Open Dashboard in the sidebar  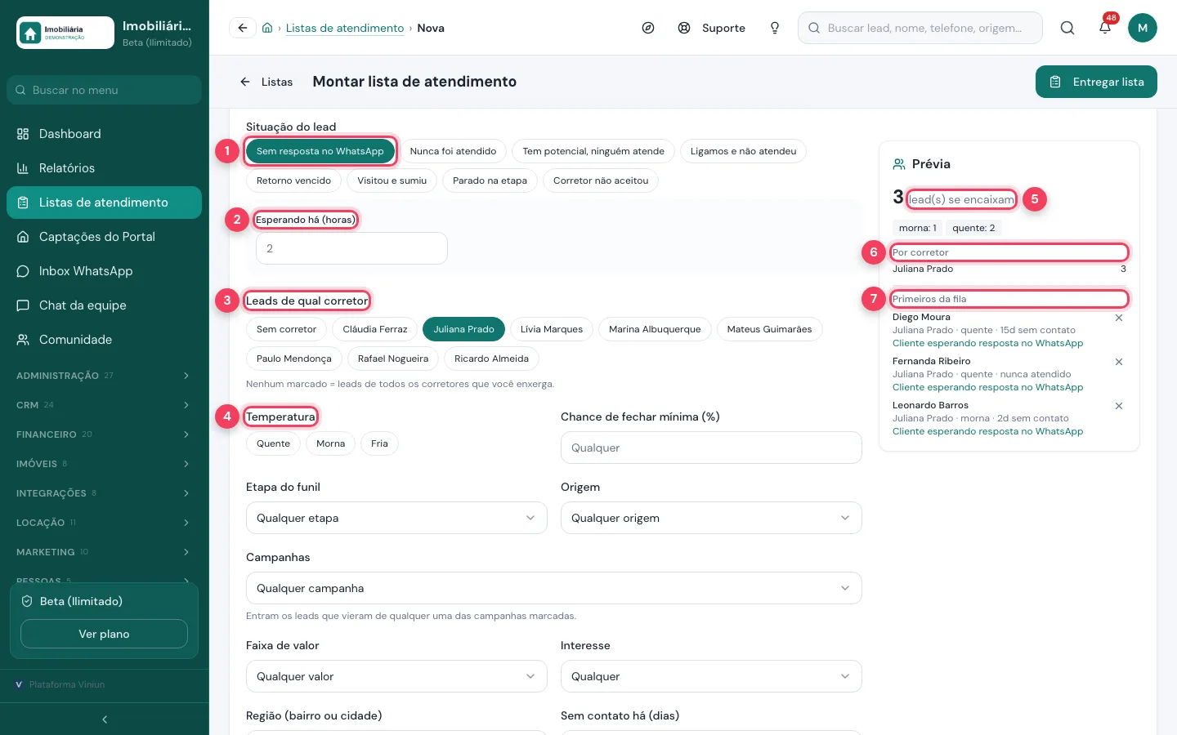pyautogui.click(x=104, y=134)
